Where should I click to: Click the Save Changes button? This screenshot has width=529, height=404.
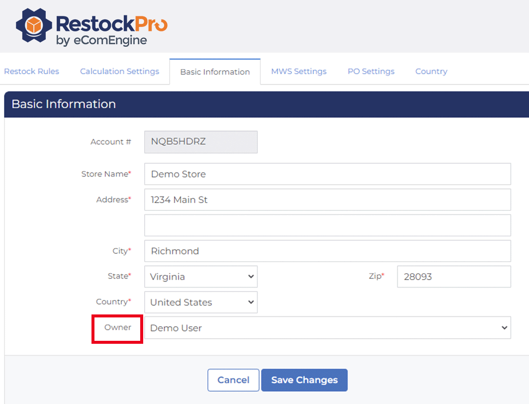304,380
